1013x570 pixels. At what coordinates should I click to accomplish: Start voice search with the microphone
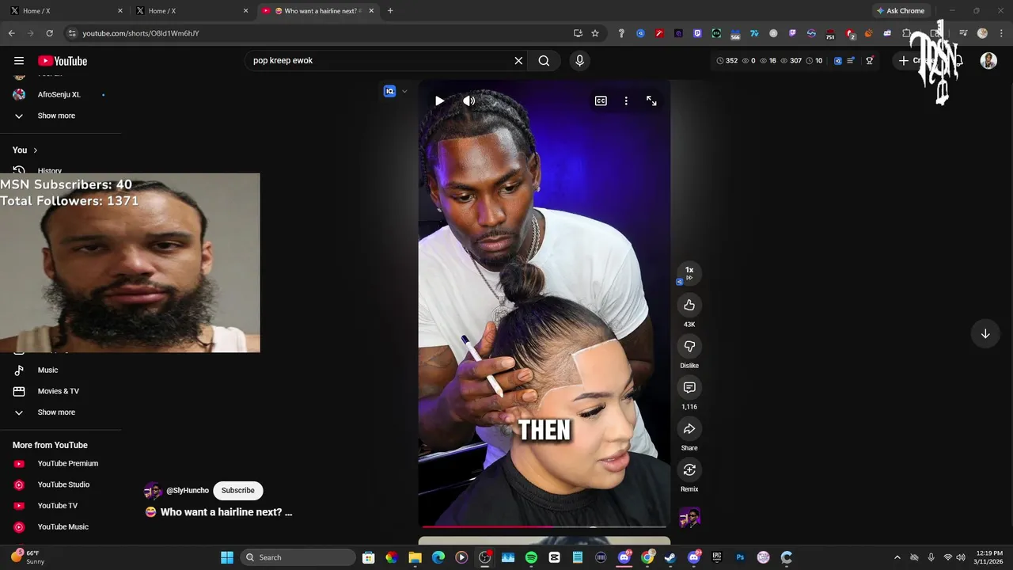tap(579, 61)
